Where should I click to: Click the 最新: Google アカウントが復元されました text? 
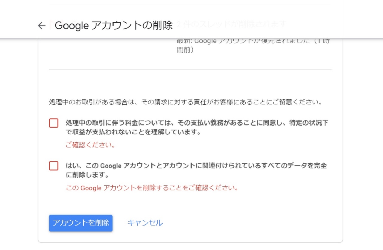[253, 41]
